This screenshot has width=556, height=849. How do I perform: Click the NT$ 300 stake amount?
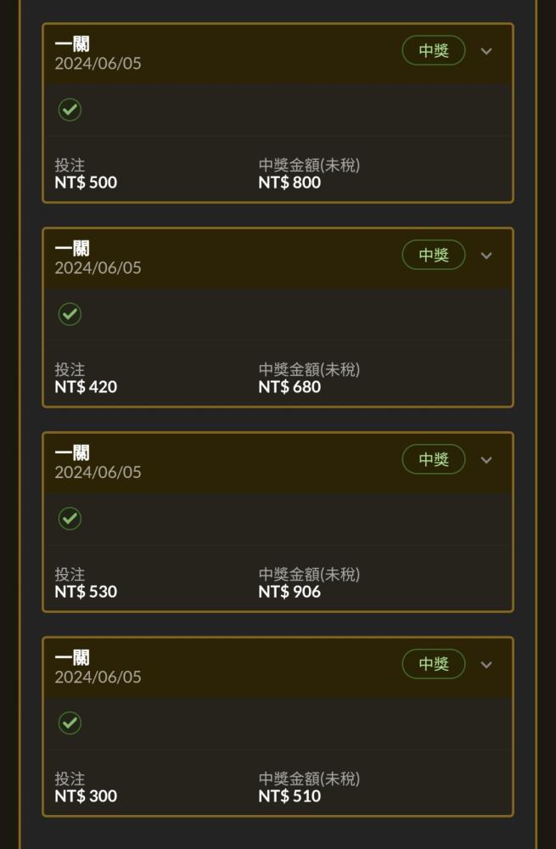click(x=86, y=796)
